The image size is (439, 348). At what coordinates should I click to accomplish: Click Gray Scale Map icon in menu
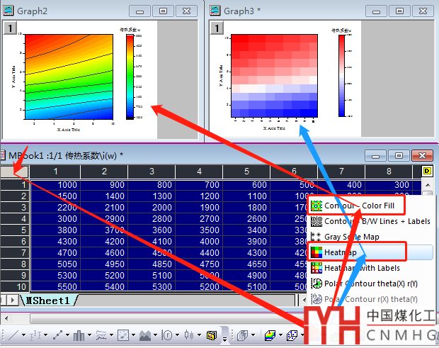point(317,237)
